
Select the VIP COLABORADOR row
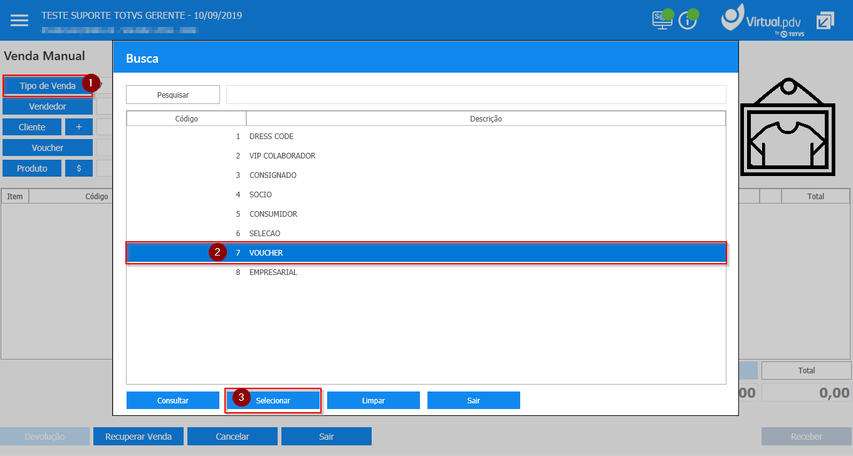click(x=426, y=156)
